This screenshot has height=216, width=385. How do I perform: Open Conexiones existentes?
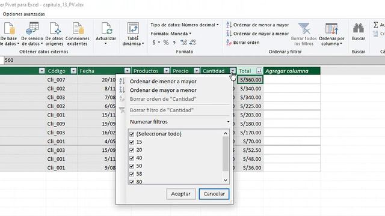point(78,34)
